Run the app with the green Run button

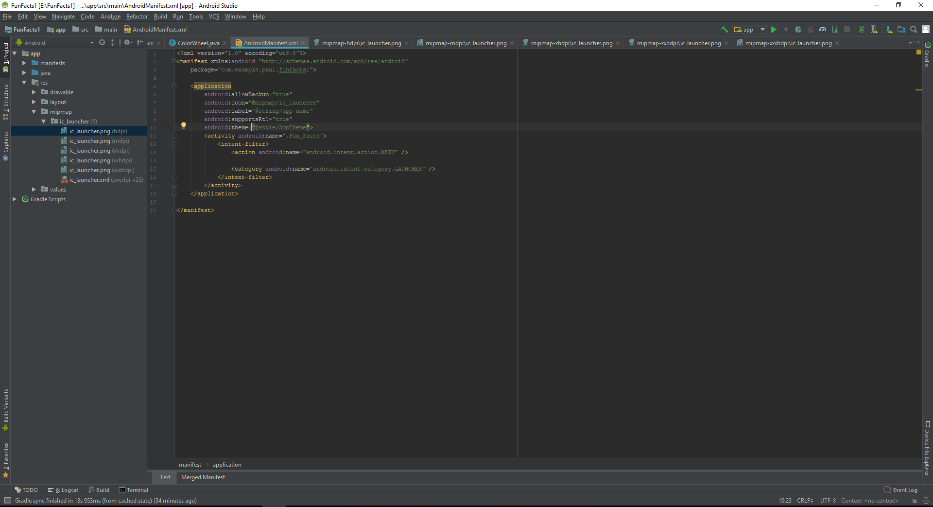point(774,29)
